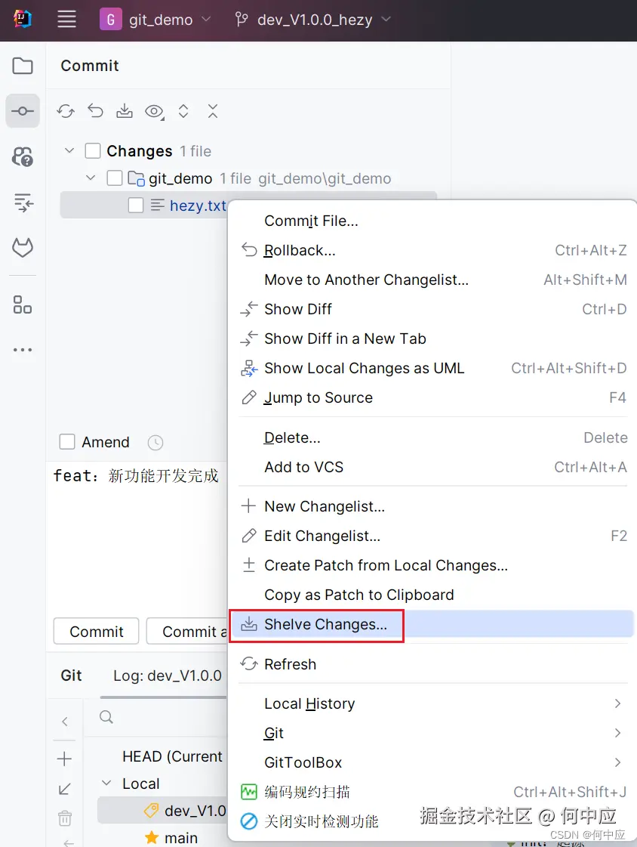Open the eye view options icon

[154, 111]
